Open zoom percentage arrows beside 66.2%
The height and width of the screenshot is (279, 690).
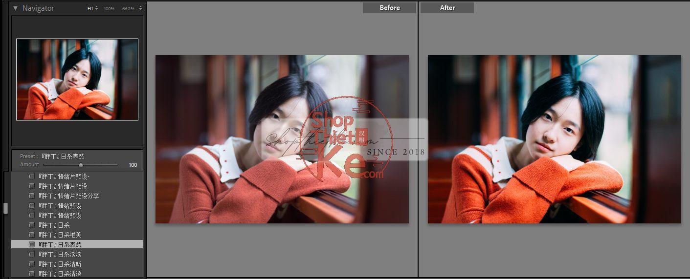[x=141, y=8]
